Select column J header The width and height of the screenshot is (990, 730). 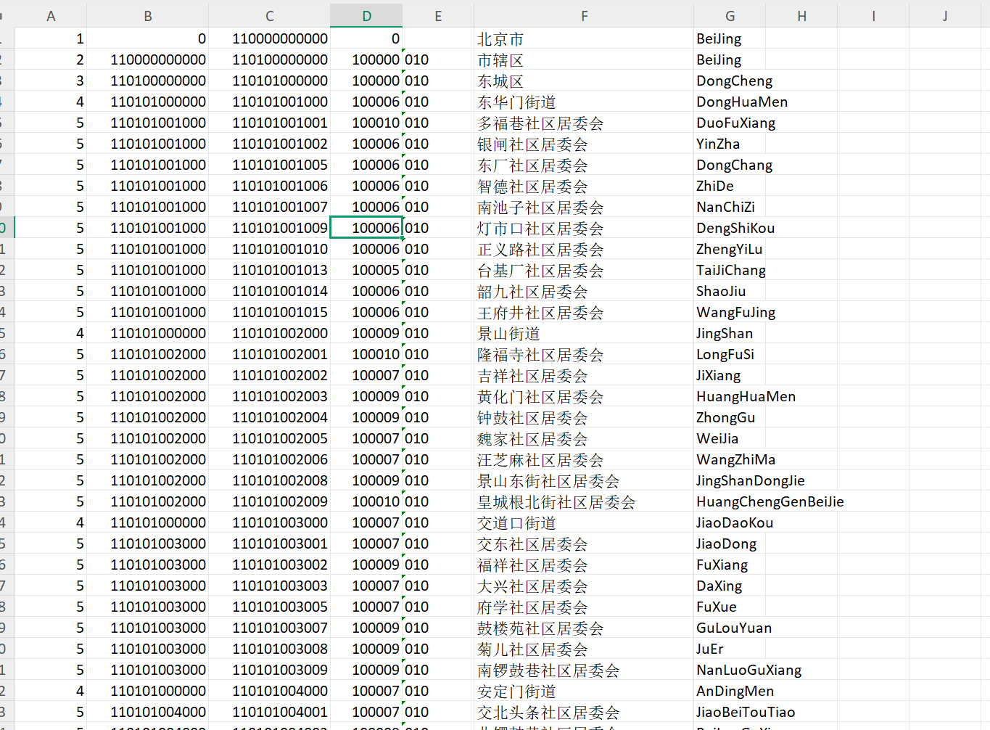pos(945,16)
